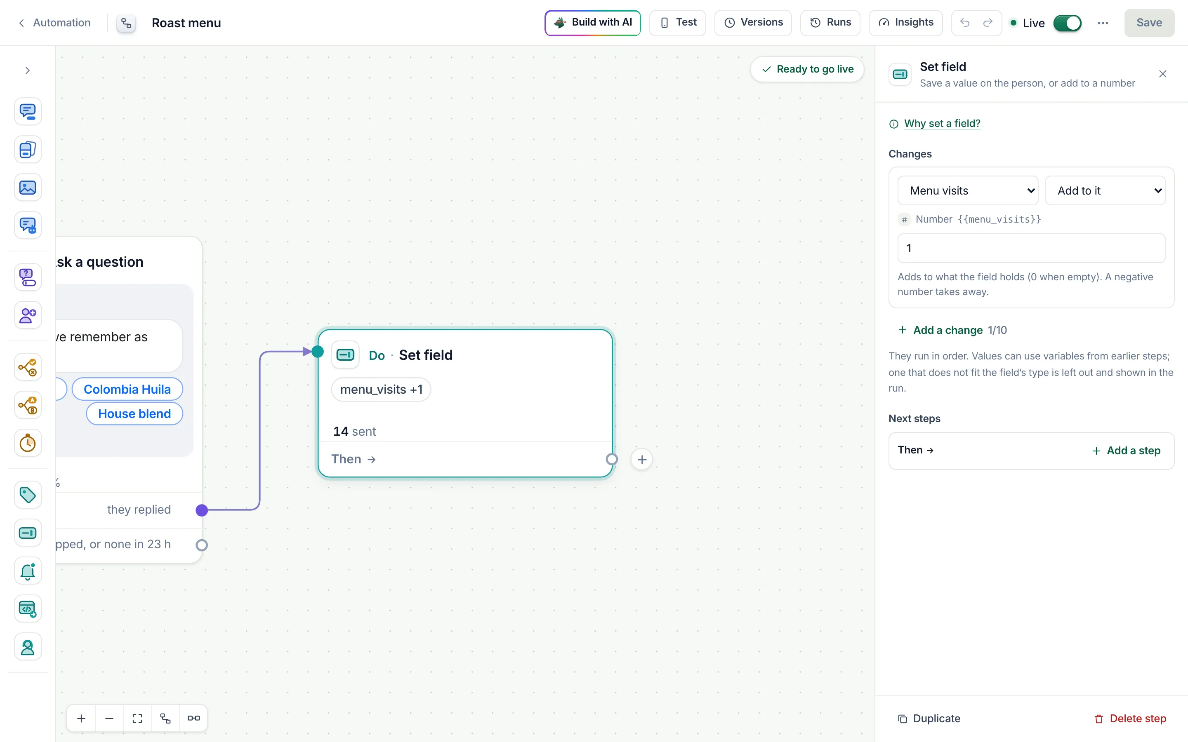The height and width of the screenshot is (742, 1188).
Task: Click the Build with AI button
Action: click(x=592, y=23)
